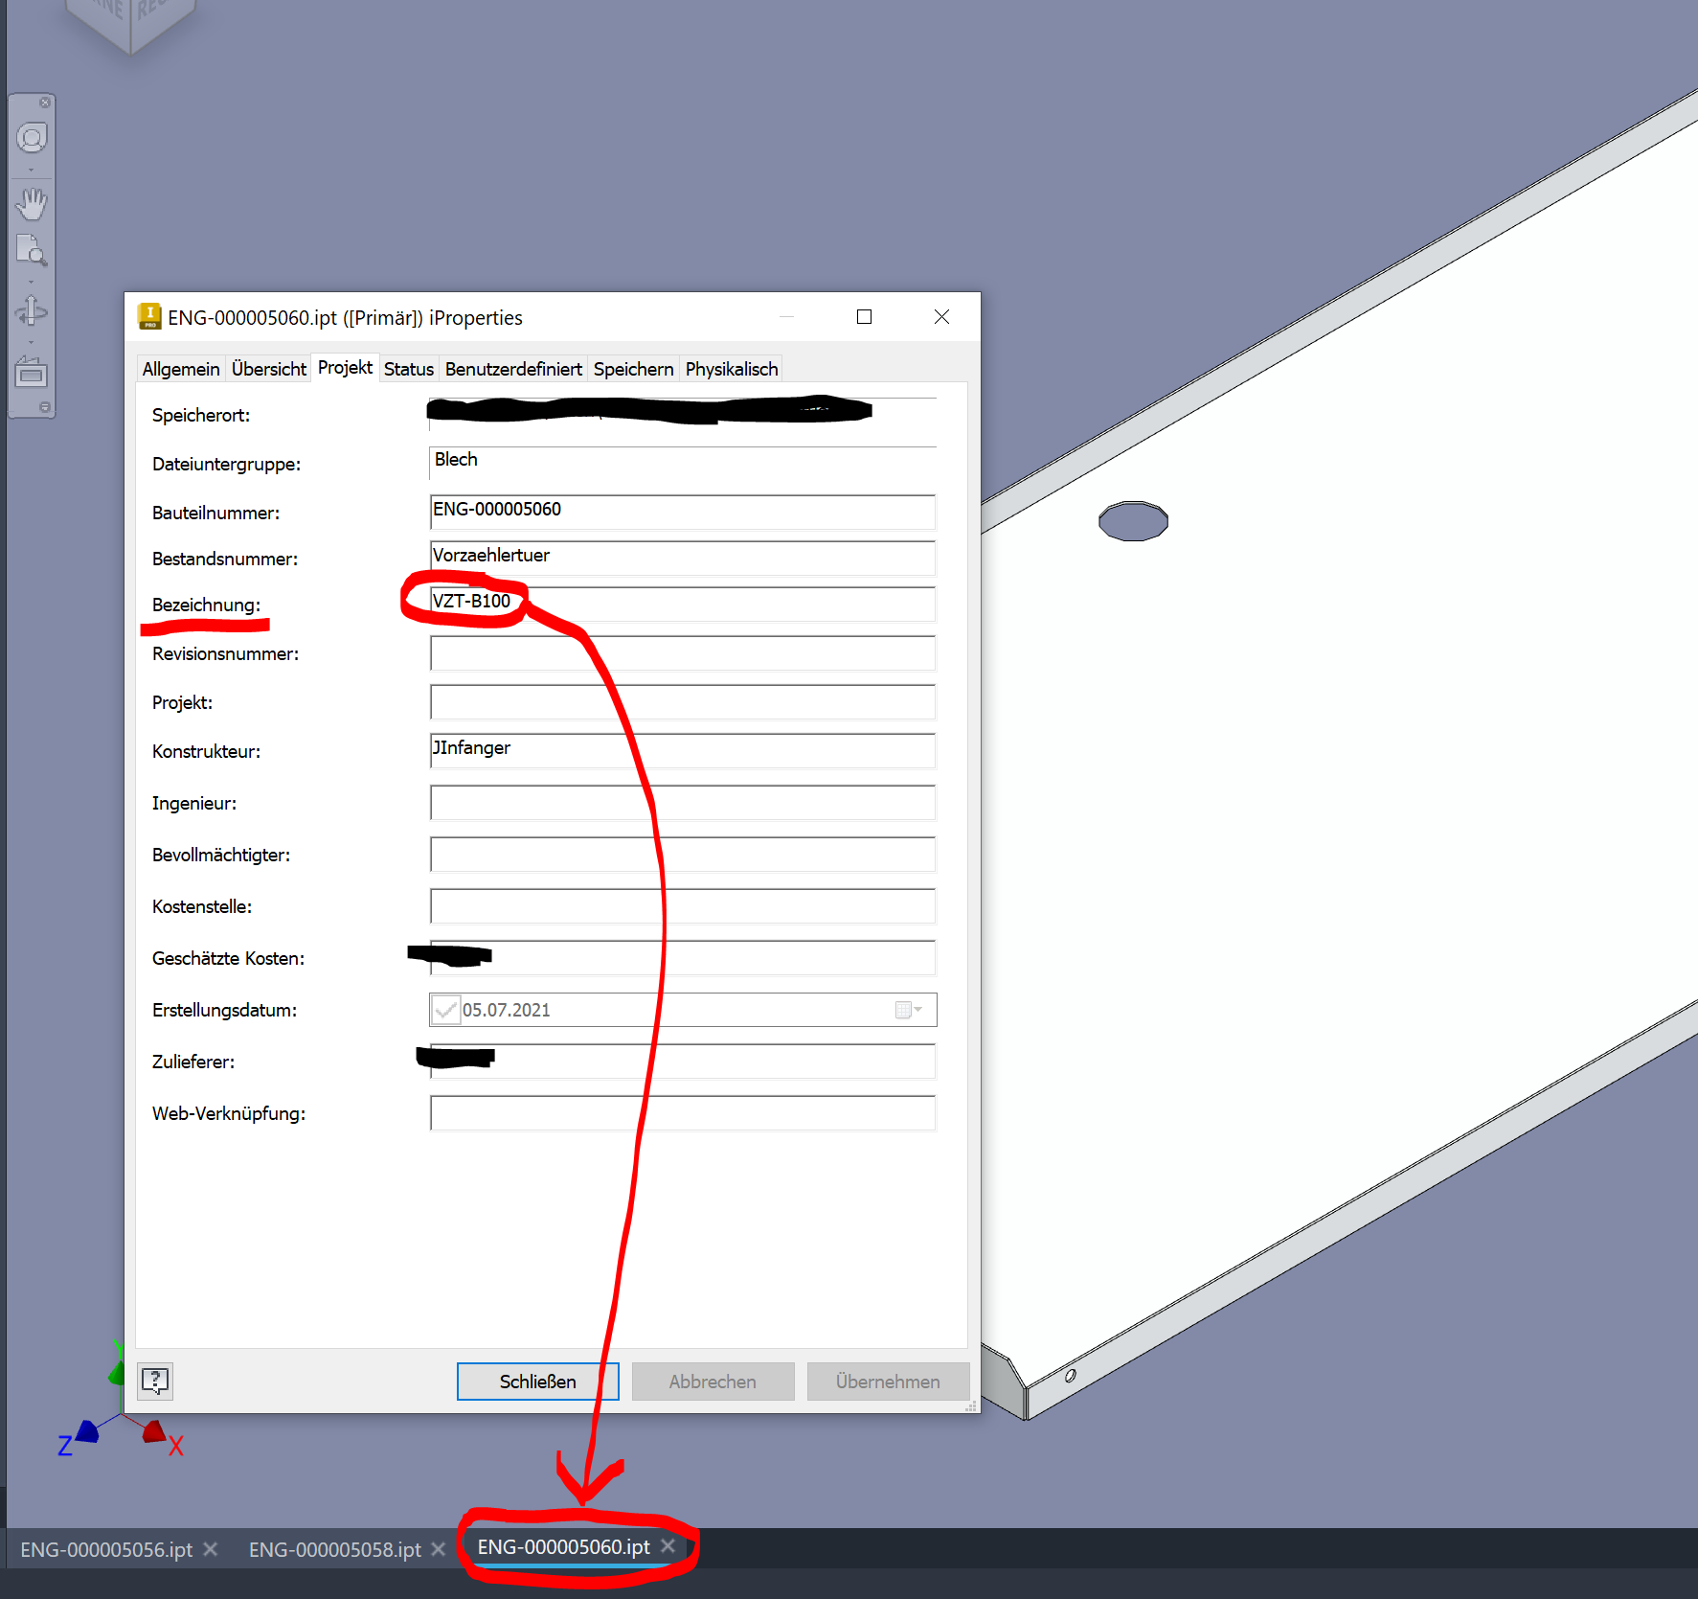Click the Zulieferer field
Image resolution: width=1698 pixels, height=1599 pixels.
[683, 1062]
